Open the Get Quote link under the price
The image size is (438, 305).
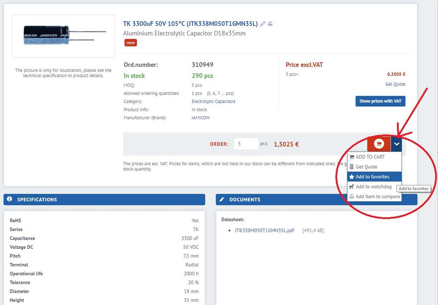(x=395, y=84)
